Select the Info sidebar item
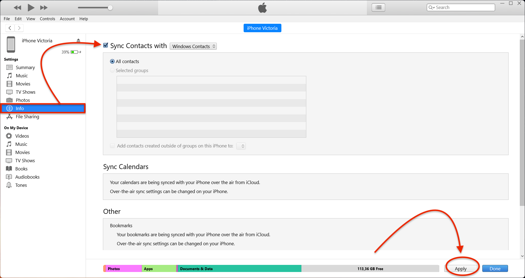 (43, 108)
